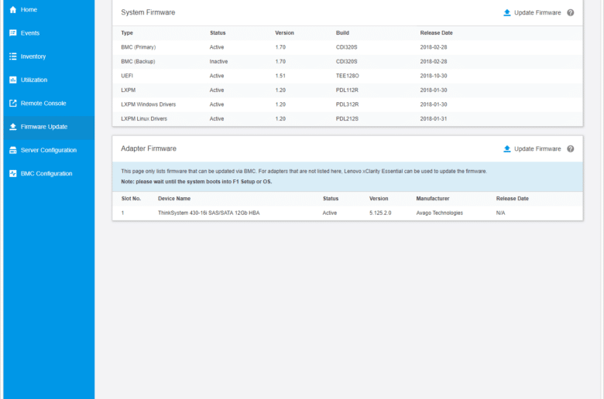604x399 pixels.
Task: Click release date 2018-01-31
Action: tap(434, 118)
